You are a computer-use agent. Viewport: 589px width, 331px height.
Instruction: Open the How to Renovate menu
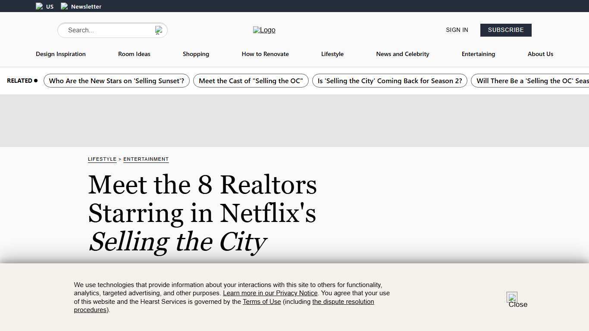coord(265,54)
